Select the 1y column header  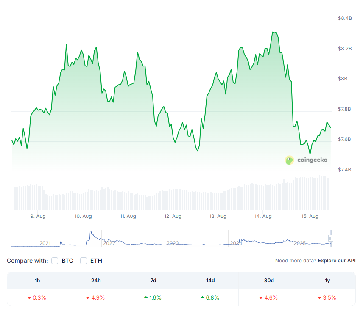[x=327, y=280]
